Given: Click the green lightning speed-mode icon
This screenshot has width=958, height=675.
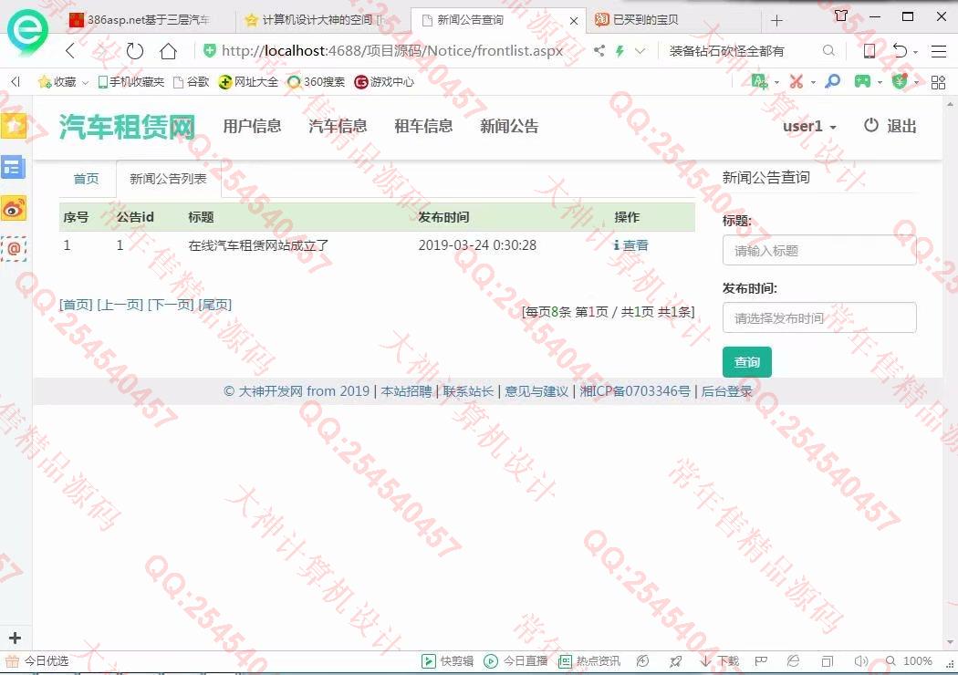Looking at the screenshot, I should pos(620,51).
